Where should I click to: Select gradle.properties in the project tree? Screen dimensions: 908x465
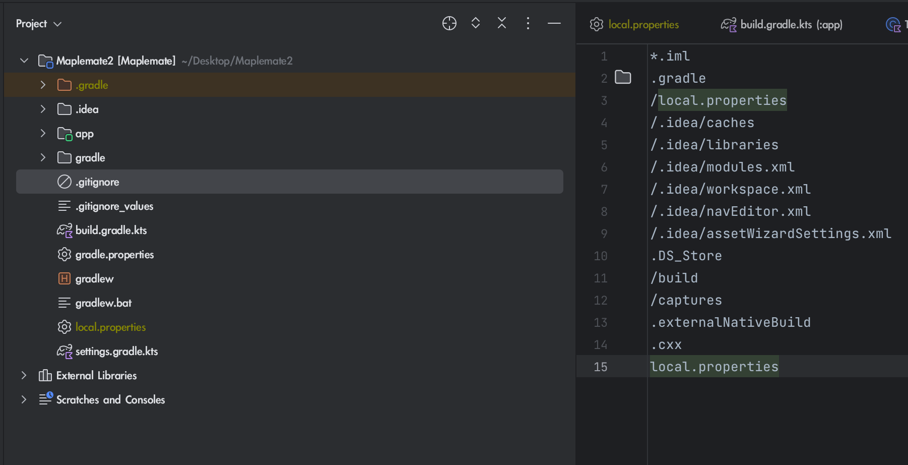(114, 254)
